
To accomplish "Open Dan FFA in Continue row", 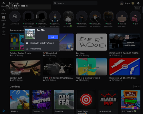I will pyautogui.click(x=64, y=99).
